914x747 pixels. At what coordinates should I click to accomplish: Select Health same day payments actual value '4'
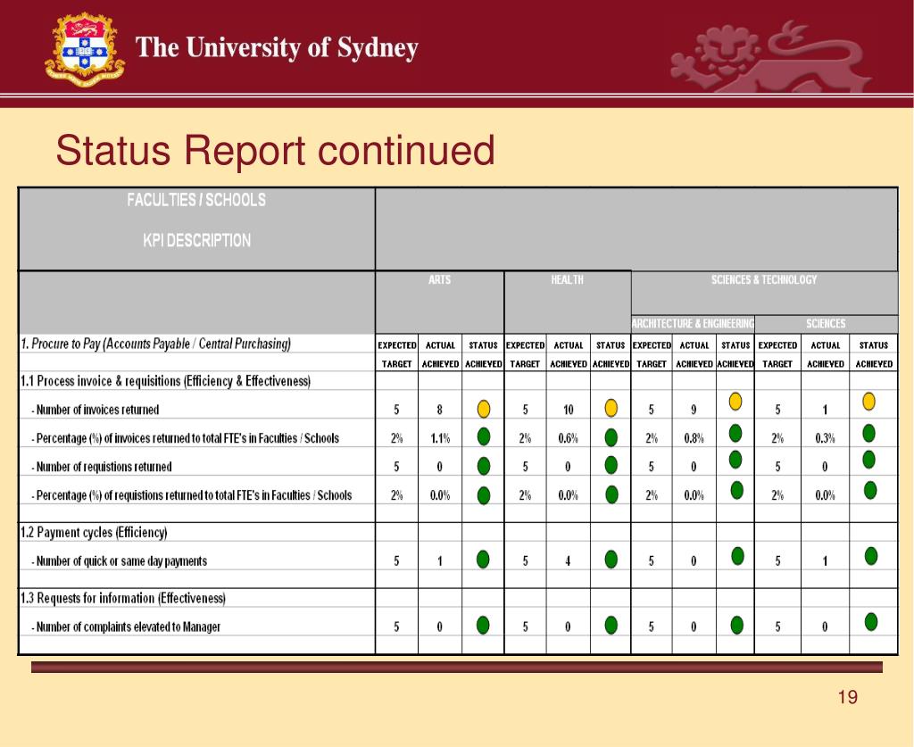(568, 561)
